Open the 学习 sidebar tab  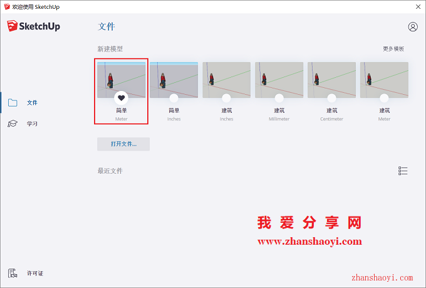pyautogui.click(x=32, y=124)
